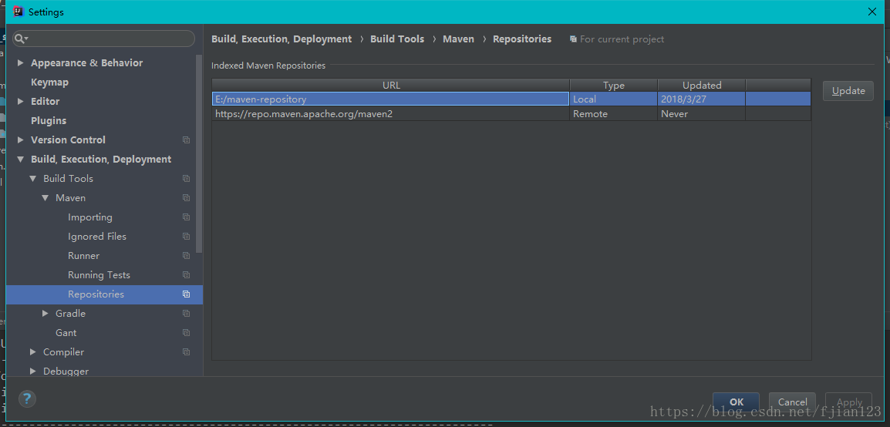
Task: Click Update button for Maven repositories
Action: point(848,91)
